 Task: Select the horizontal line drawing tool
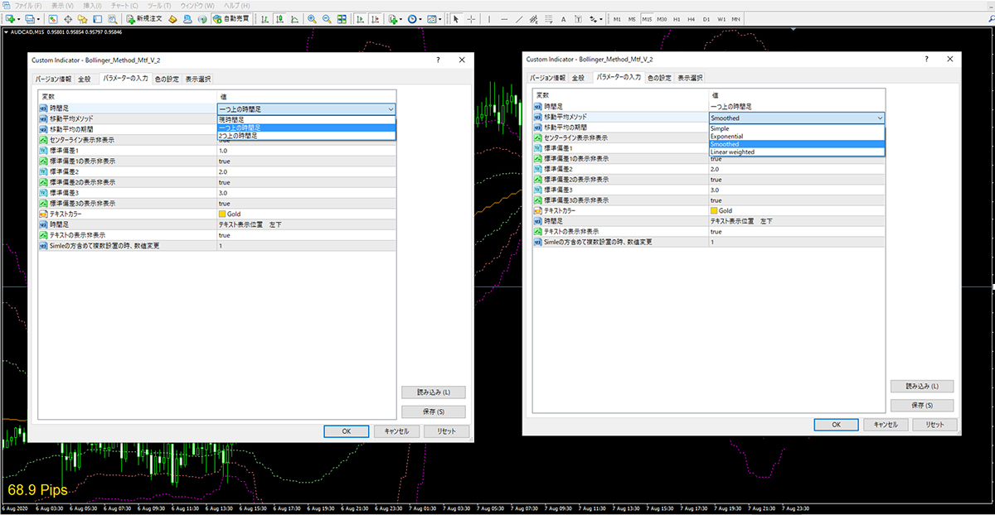[x=504, y=18]
